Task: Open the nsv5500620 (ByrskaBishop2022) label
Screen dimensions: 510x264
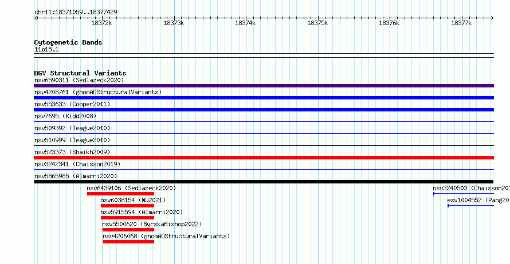Action: point(152,224)
